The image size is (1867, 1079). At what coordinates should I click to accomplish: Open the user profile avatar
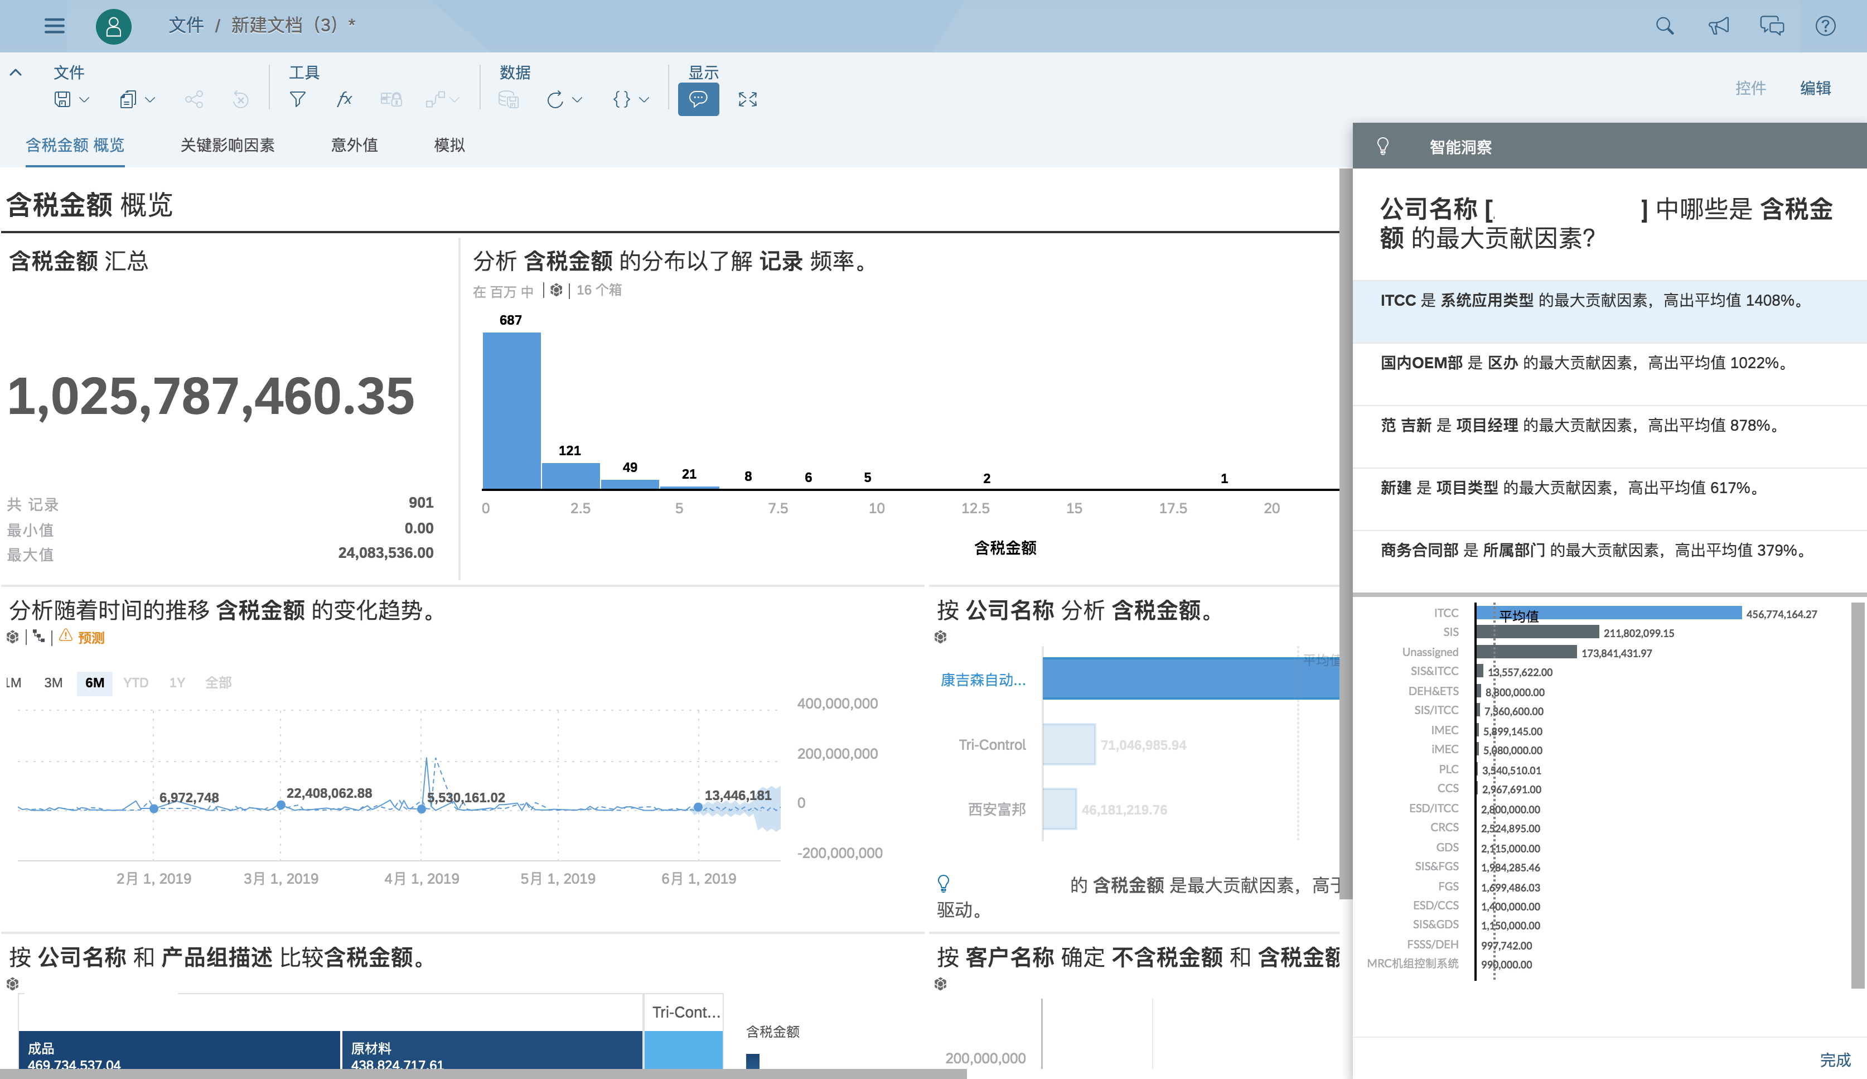[113, 27]
